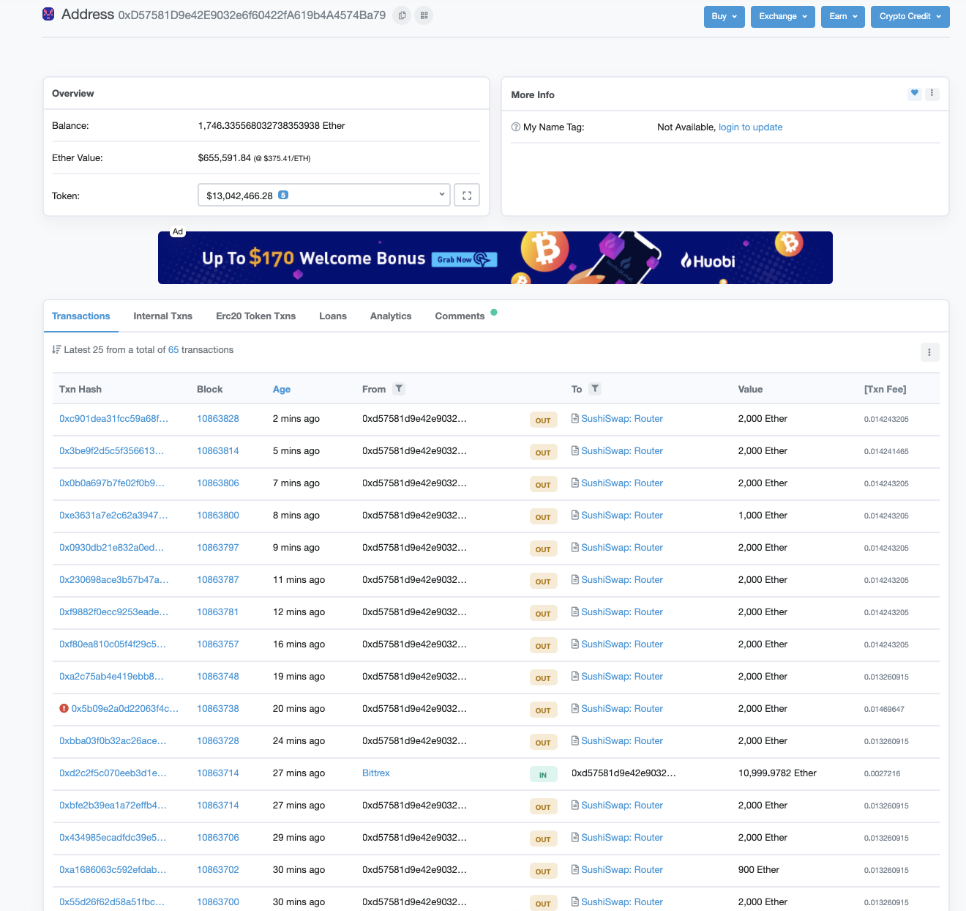Open the To column filter icon
966x911 pixels.
595,389
